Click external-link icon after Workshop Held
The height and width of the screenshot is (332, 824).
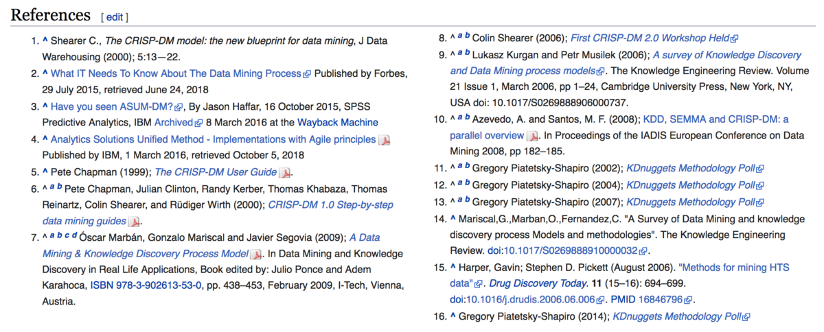point(735,39)
